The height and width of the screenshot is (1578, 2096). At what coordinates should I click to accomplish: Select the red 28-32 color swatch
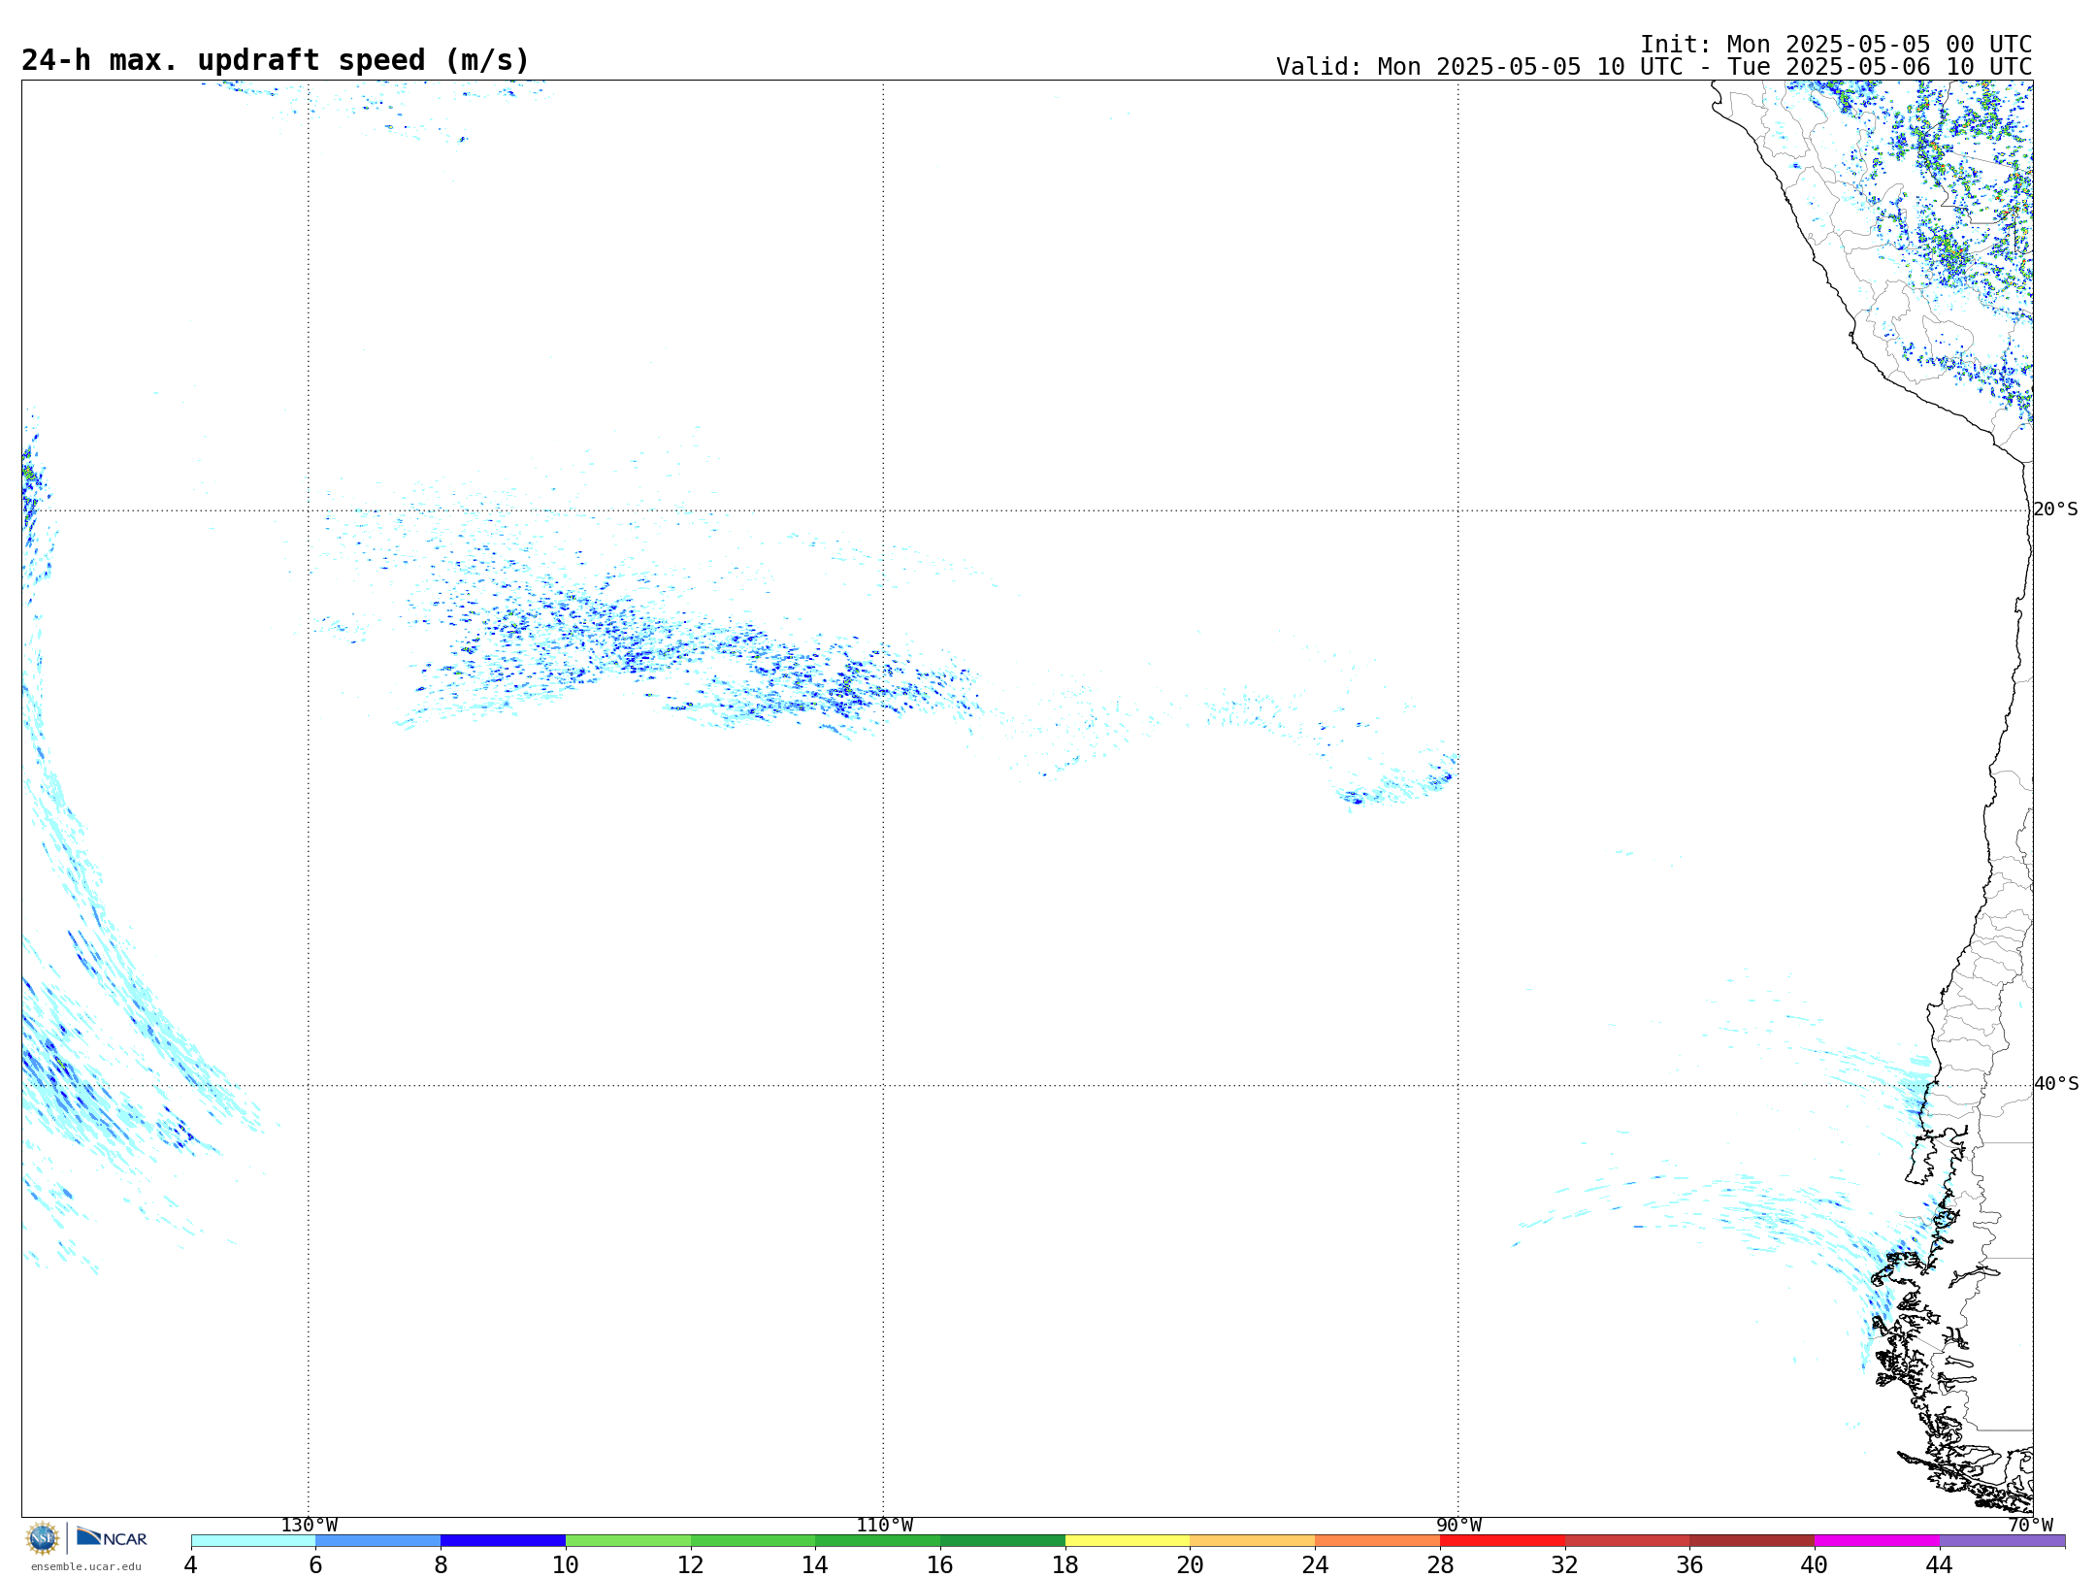click(1502, 1541)
